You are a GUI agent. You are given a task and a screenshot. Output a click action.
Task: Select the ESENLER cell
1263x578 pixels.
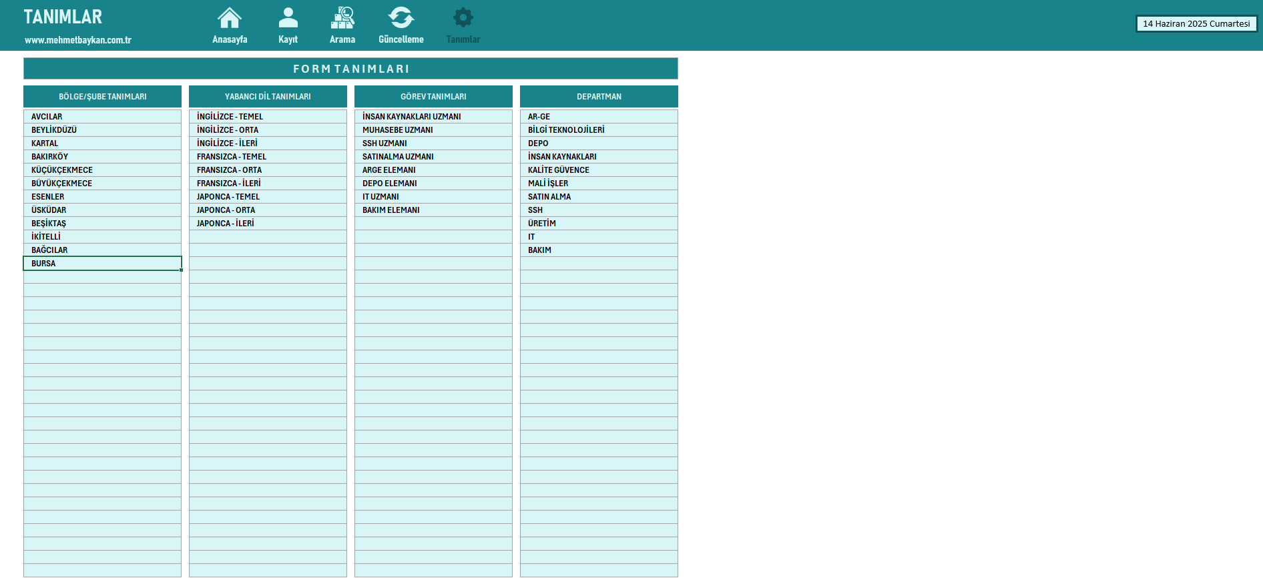102,197
